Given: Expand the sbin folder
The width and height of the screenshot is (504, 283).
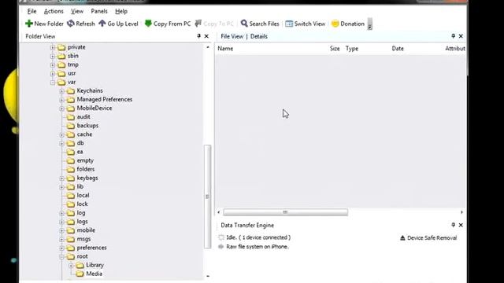Looking at the screenshot, I should click(x=53, y=56).
